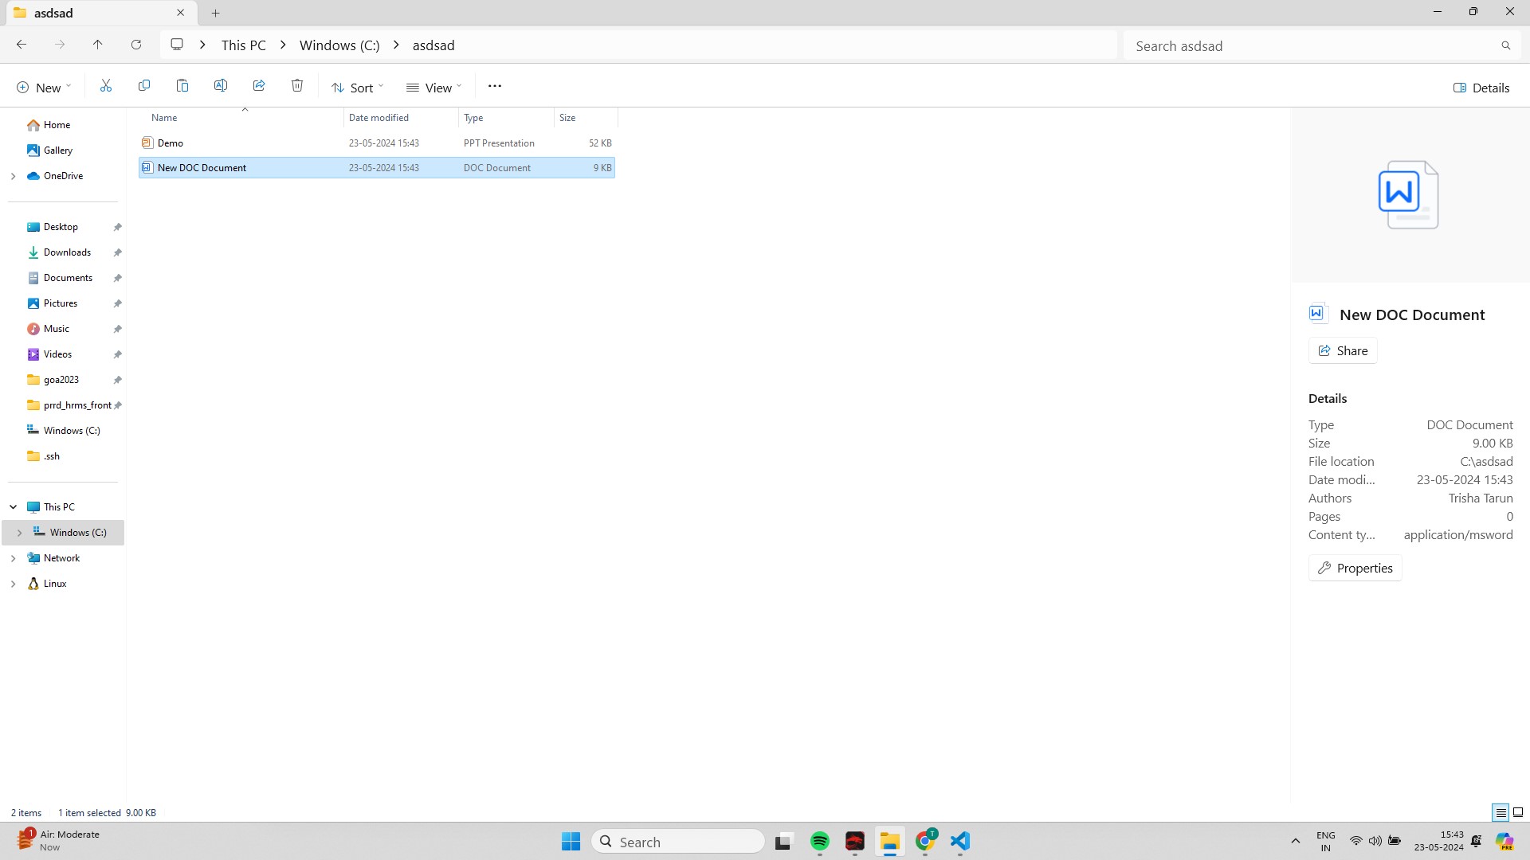This screenshot has height=860, width=1530.
Task: Open the Sort dropdown
Action: [358, 88]
